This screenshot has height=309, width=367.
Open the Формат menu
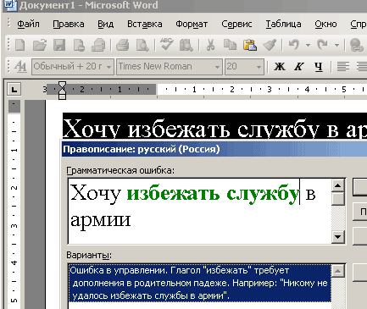192,25
